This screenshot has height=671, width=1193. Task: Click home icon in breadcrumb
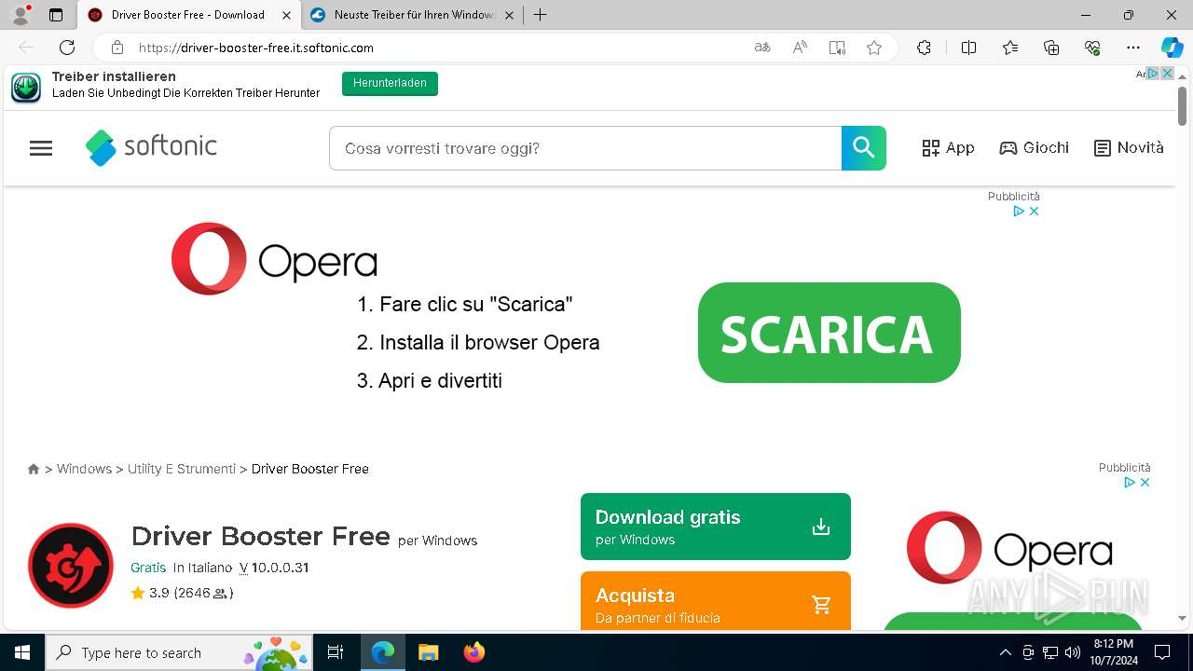[34, 469]
